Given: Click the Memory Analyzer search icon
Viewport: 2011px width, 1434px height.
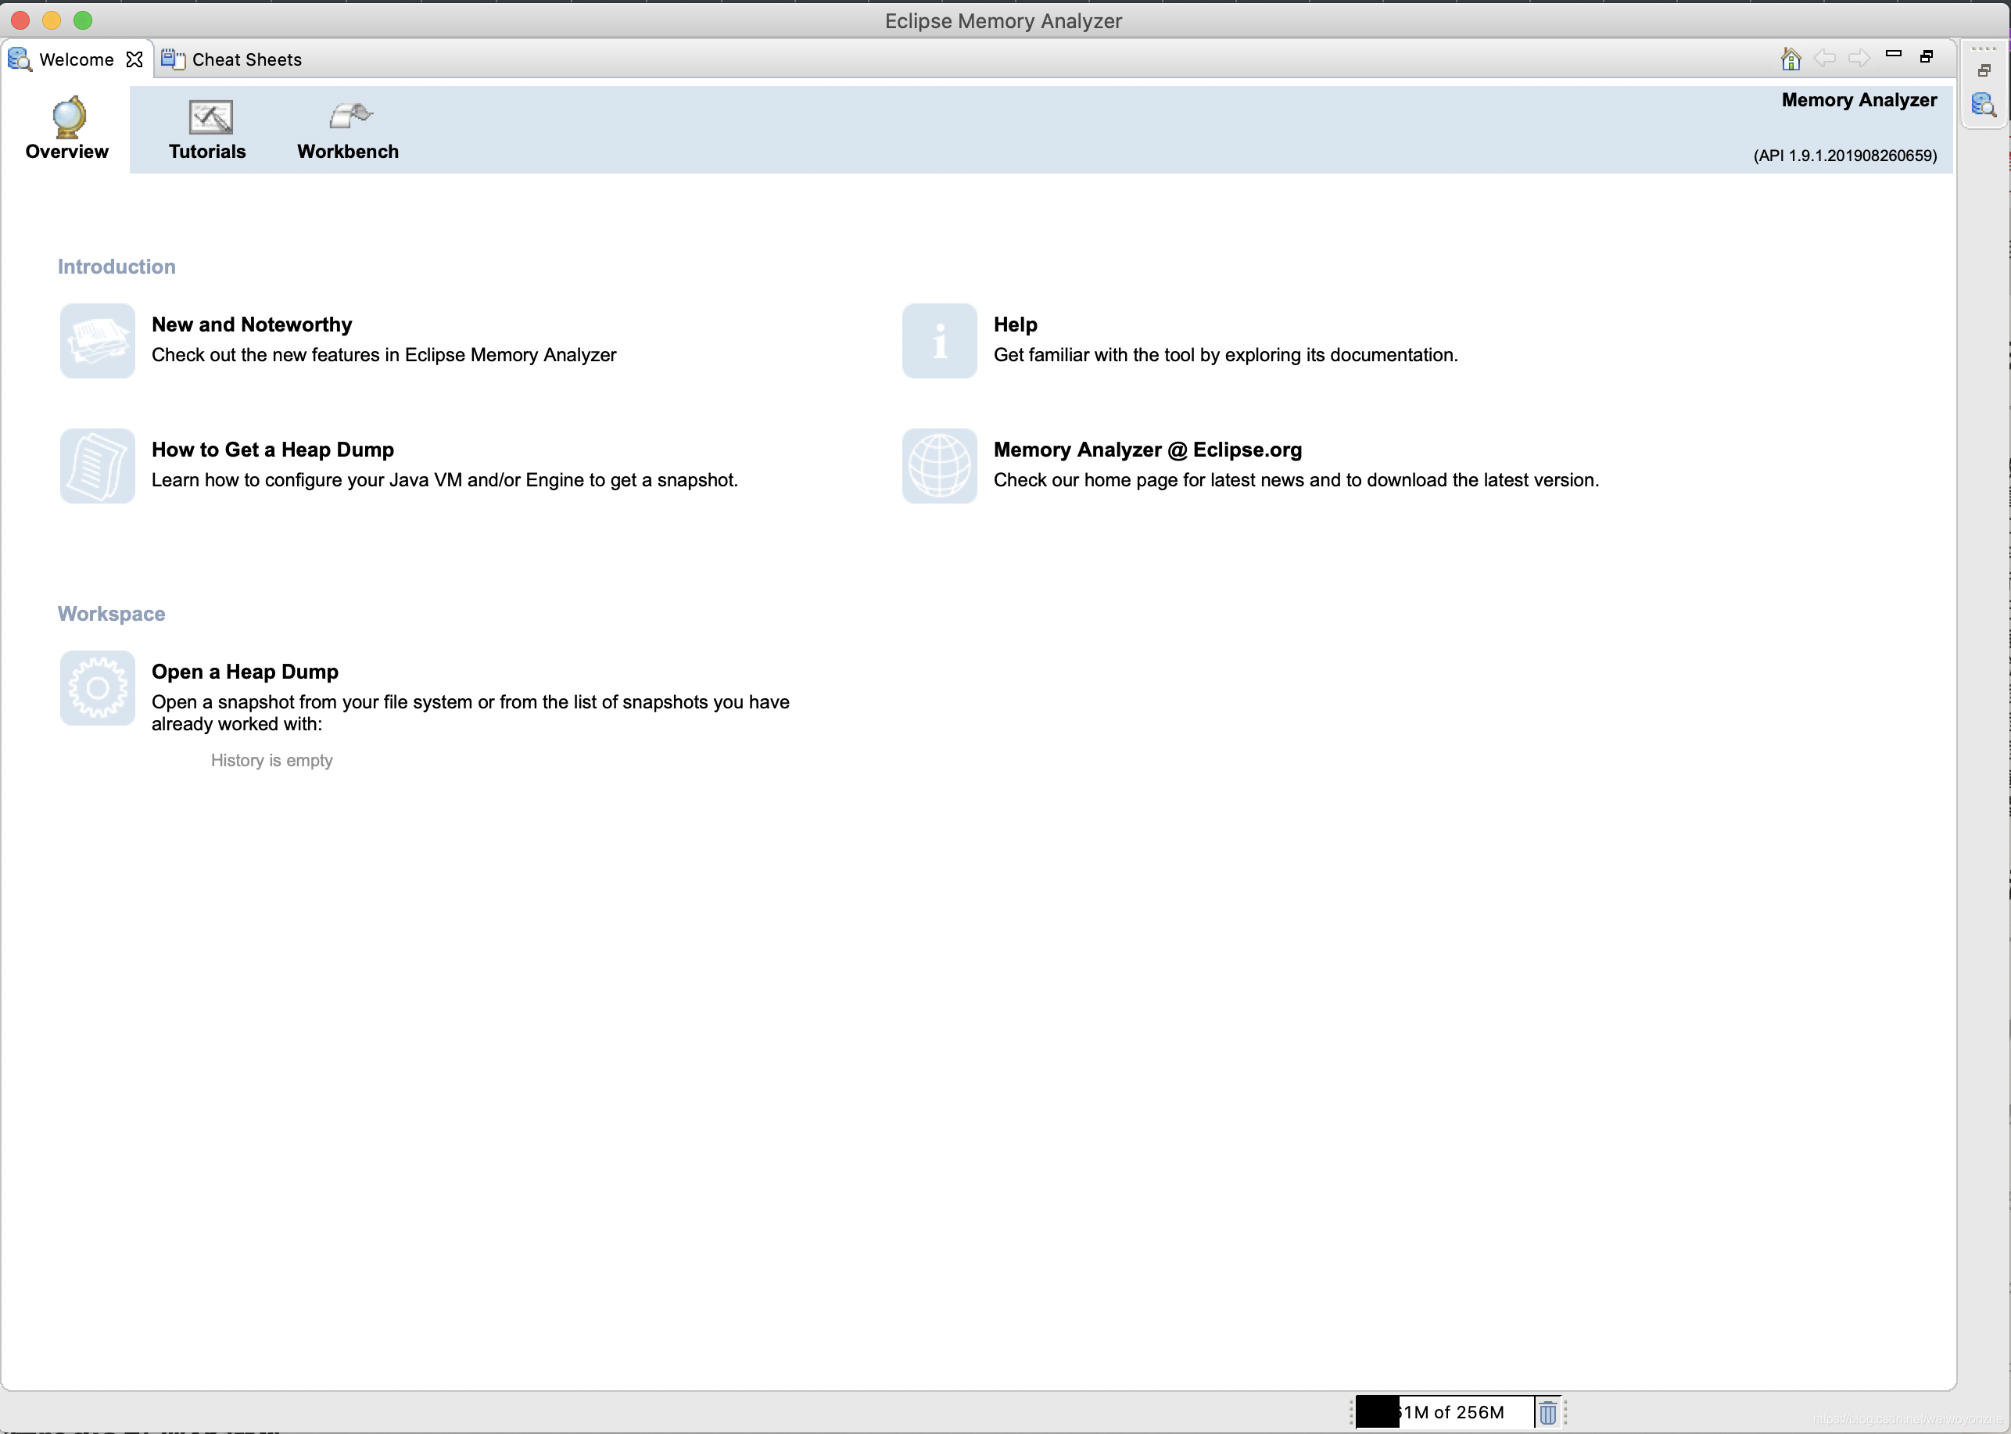Looking at the screenshot, I should (x=1984, y=106).
